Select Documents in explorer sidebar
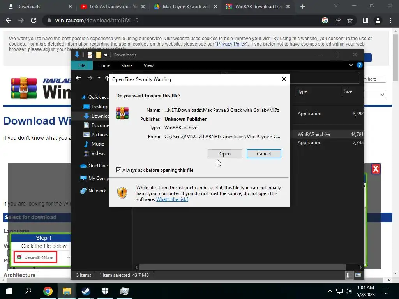Screen dimensions: 399x299 point(97,125)
